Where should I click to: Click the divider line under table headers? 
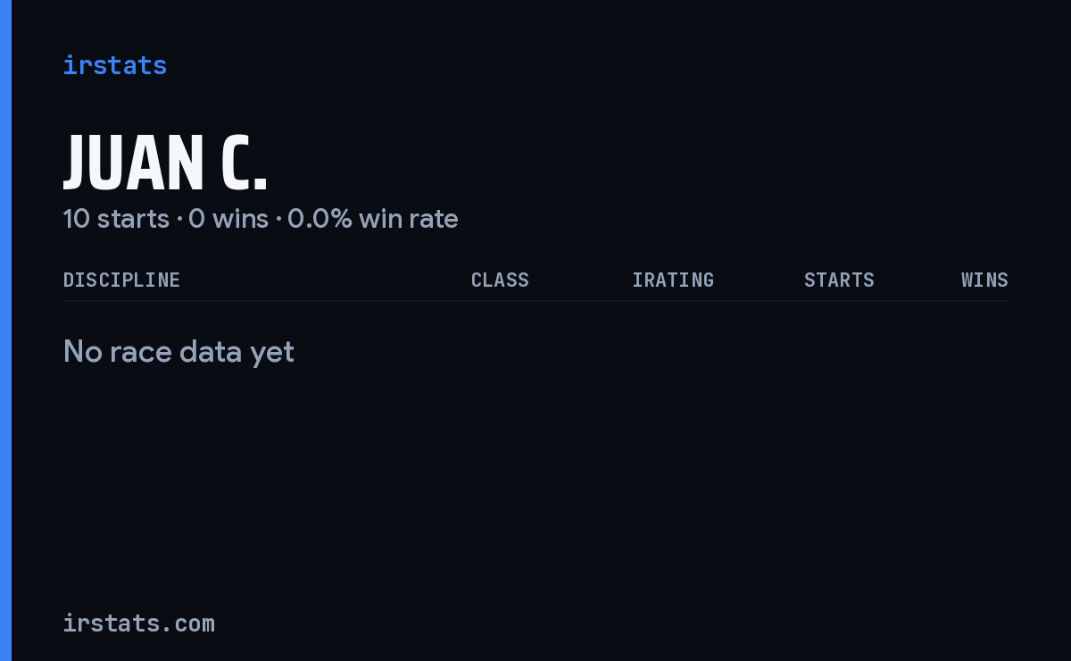tap(536, 301)
